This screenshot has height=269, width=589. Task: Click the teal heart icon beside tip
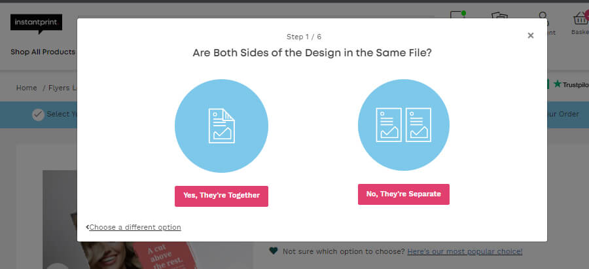[x=274, y=251]
